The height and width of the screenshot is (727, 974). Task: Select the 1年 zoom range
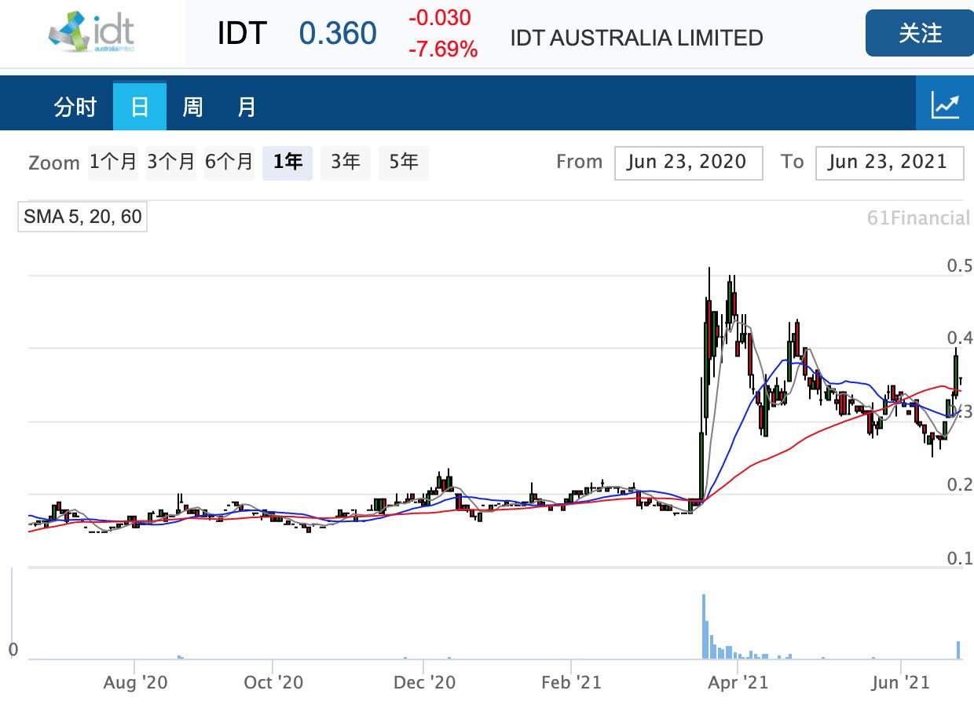(287, 163)
